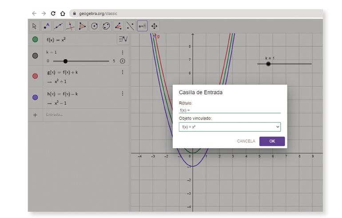Reload the geogebra.org page

tap(53, 13)
